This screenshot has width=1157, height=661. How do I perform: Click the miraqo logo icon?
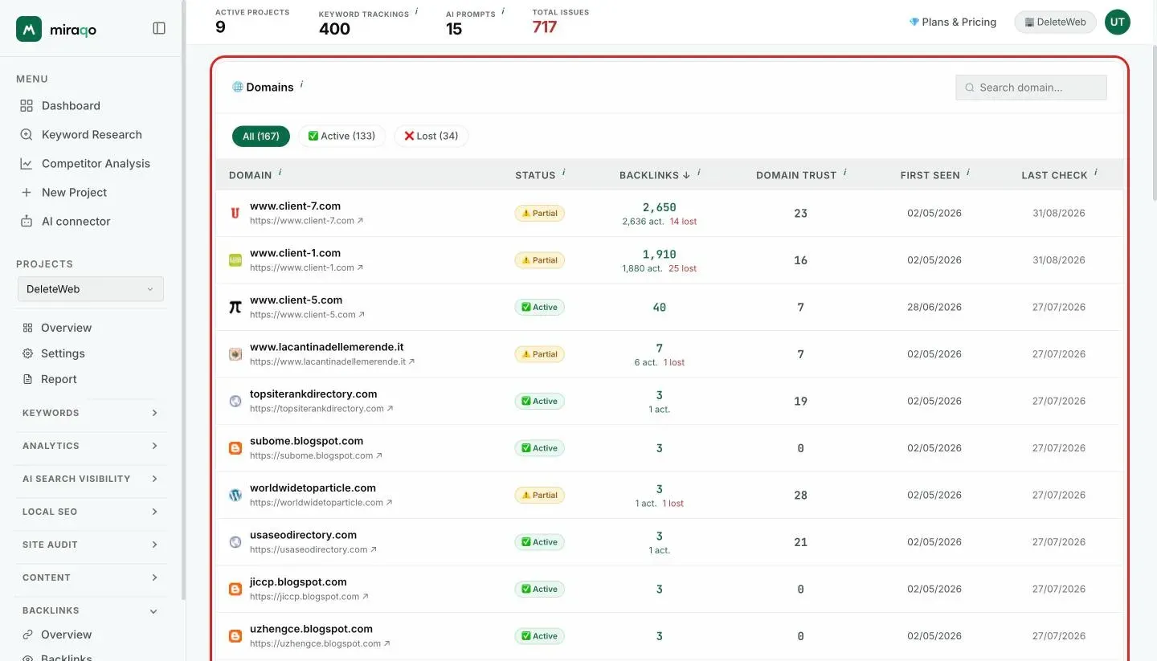click(x=29, y=29)
